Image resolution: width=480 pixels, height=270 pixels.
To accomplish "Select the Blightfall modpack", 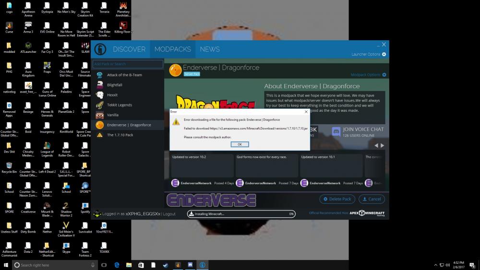I will pyautogui.click(x=128, y=85).
